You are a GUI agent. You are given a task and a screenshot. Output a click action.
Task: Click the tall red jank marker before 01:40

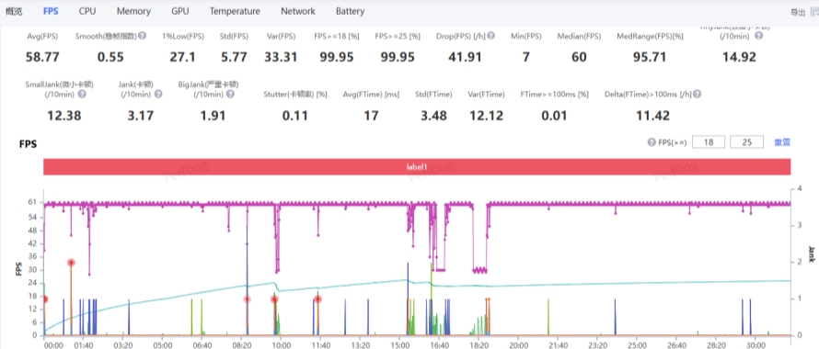[71, 263]
